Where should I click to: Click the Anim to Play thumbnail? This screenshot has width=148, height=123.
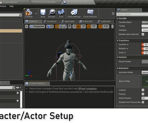[x=145, y=81]
